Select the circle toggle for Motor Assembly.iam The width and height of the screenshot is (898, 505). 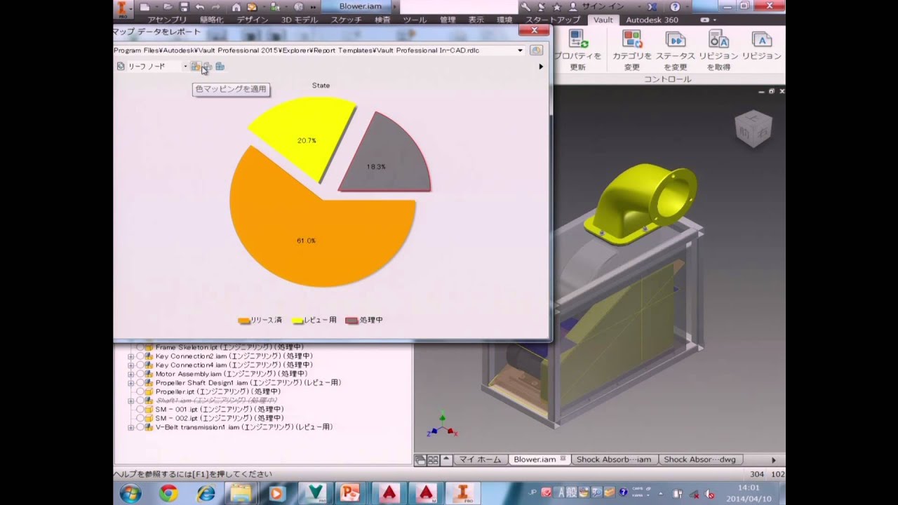click(140, 374)
